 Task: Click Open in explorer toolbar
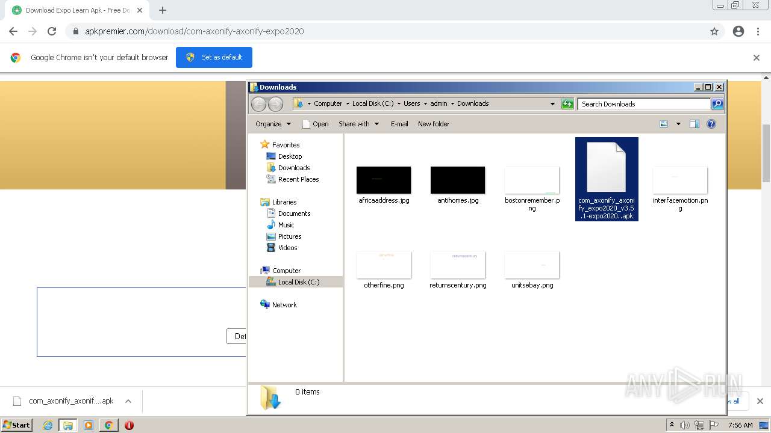tap(315, 124)
